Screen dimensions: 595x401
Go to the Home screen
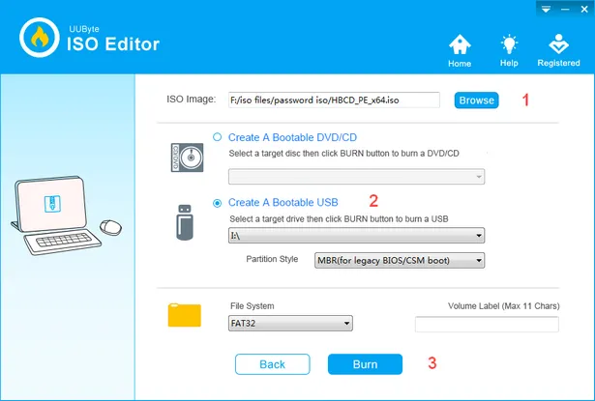point(460,51)
